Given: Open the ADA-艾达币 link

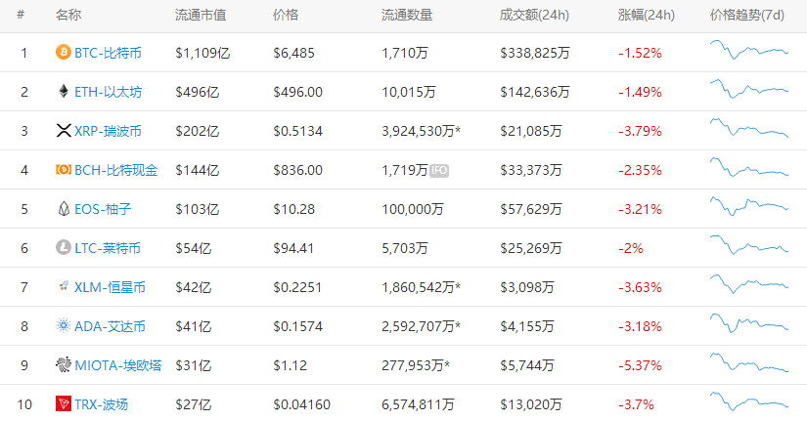Looking at the screenshot, I should [x=111, y=326].
